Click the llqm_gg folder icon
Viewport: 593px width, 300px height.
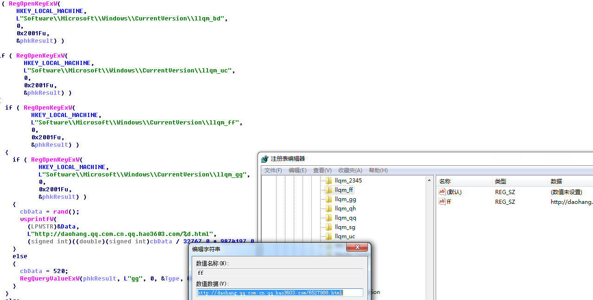329,199
